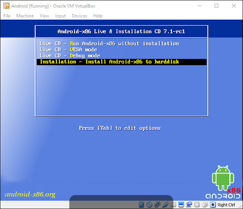Click the boot menu title Android-x86 Live & Installation CD

pos(121,31)
